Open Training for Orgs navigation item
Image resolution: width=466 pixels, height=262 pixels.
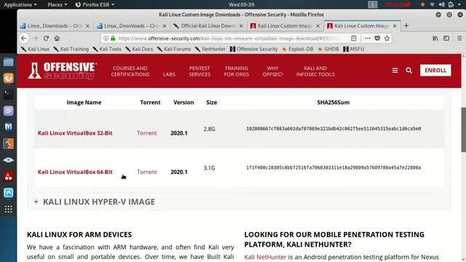point(237,71)
